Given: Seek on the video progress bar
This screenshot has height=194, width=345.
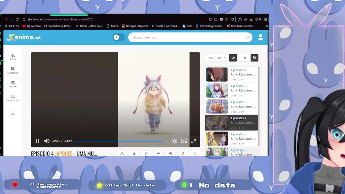Looking at the screenshot, I should coord(121,141).
